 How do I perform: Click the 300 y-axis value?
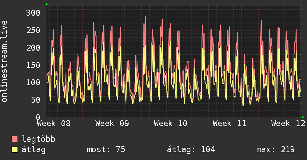pos(33,13)
